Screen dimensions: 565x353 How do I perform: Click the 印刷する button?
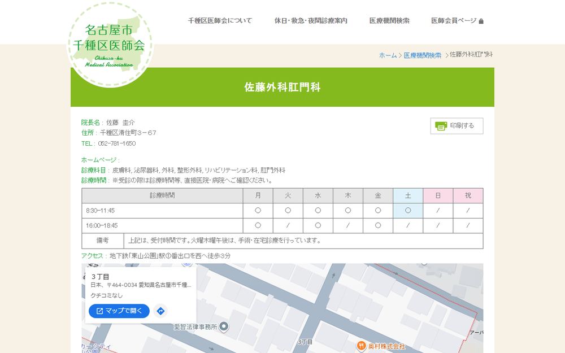click(457, 126)
